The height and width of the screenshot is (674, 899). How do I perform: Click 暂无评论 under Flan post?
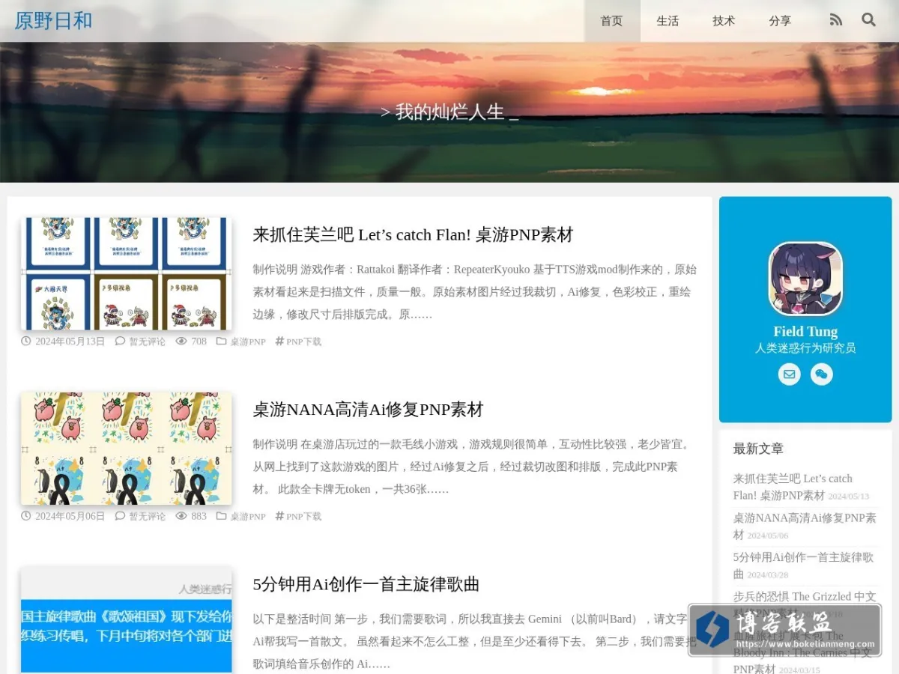[147, 341]
